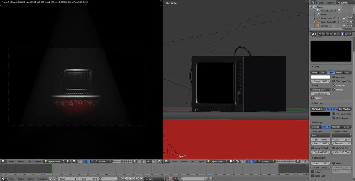
Task: Open the No Sync dropdown
Action: pyautogui.click(x=155, y=179)
